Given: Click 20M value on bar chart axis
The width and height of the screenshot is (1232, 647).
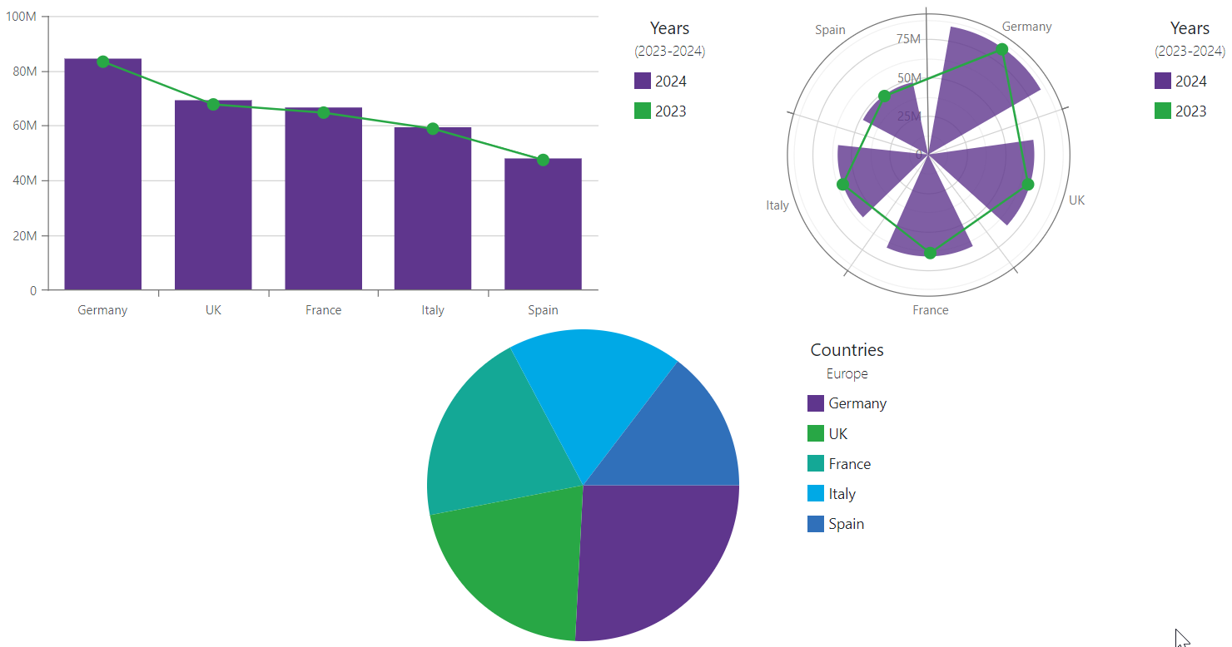Looking at the screenshot, I should click(x=24, y=235).
